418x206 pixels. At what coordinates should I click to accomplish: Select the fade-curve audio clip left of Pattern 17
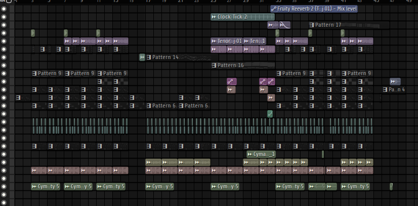285,25
